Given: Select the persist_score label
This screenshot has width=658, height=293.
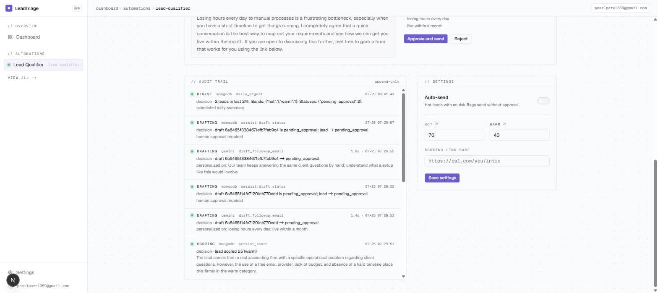Looking at the screenshot, I should (253, 244).
